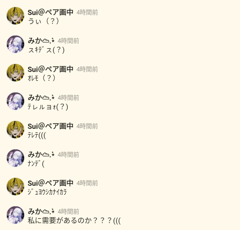Open みか username above スキデス(?)

pos(41,41)
